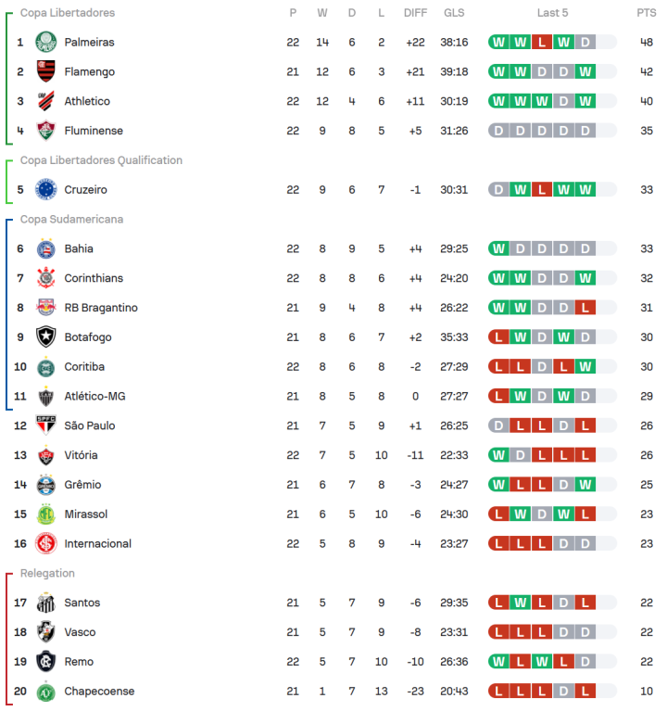Click the Palmeiras club crest
This screenshot has height=711, width=667.
click(45, 42)
